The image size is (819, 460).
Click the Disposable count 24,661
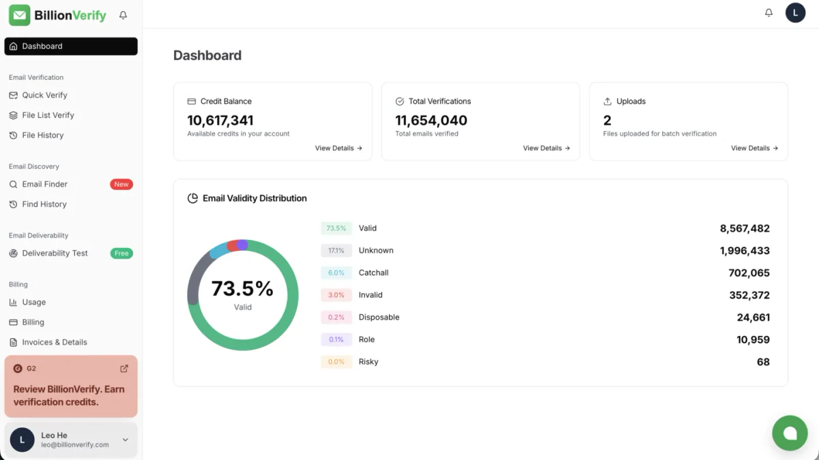753,318
